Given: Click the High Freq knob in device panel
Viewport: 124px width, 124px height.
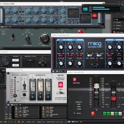Looking at the screenshot, I should click(x=20, y=112).
